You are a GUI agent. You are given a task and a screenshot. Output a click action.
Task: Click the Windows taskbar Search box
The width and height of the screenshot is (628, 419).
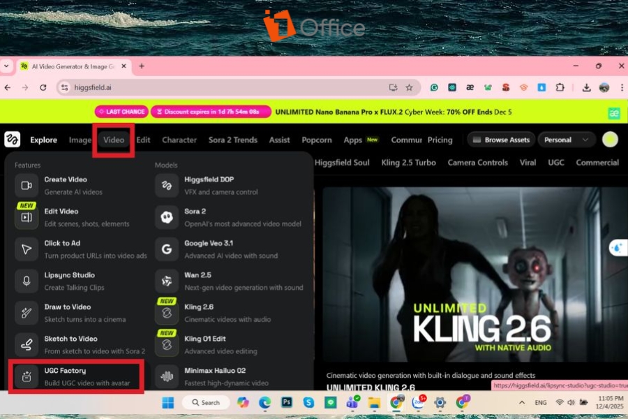(206, 402)
